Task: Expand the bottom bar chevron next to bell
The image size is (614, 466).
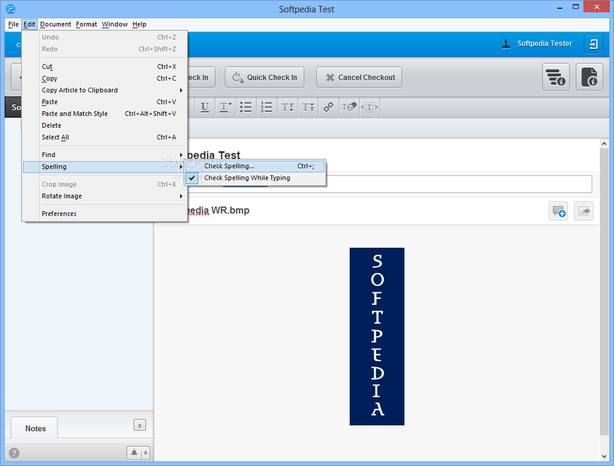Action: click(145, 452)
